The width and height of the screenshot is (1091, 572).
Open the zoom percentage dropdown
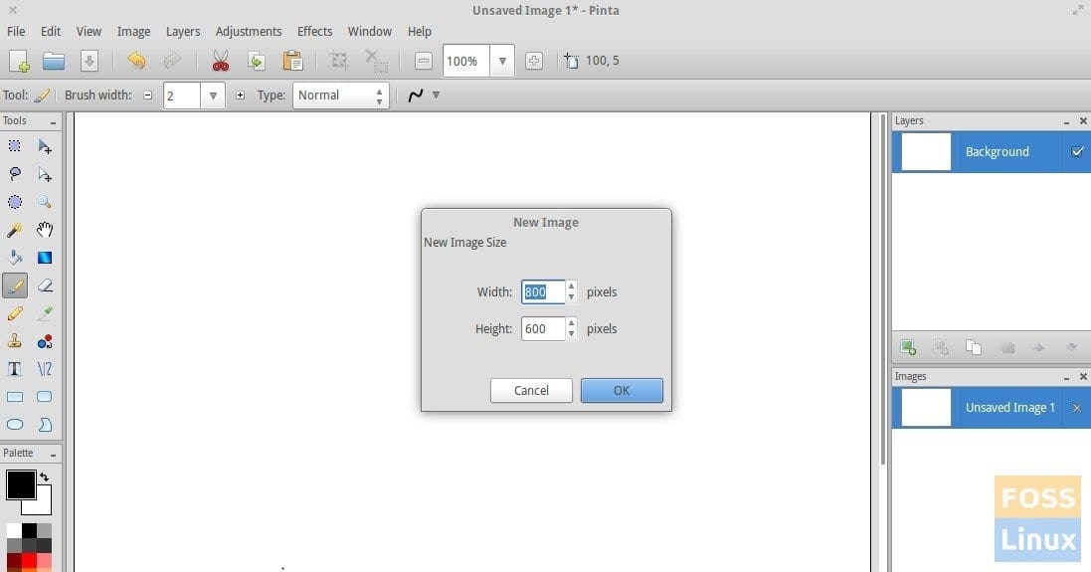501,62
